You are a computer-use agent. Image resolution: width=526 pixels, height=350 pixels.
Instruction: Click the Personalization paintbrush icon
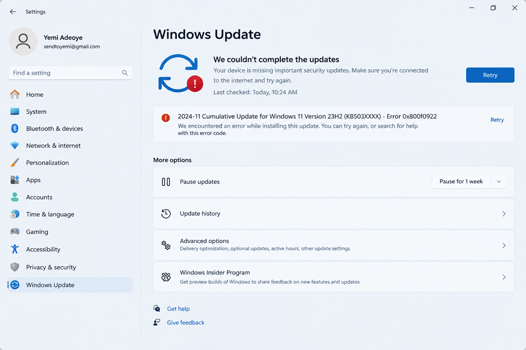tap(15, 163)
